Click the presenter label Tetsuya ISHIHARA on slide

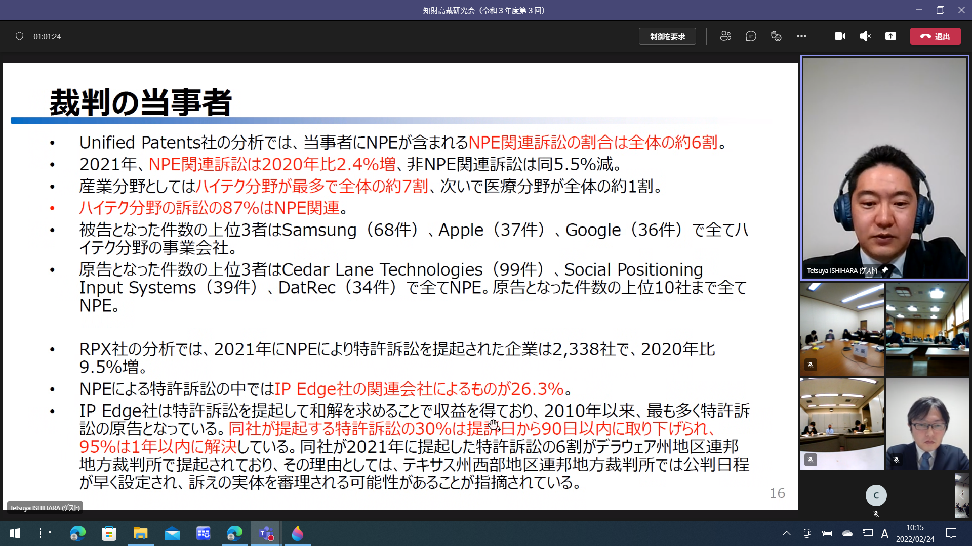click(45, 508)
